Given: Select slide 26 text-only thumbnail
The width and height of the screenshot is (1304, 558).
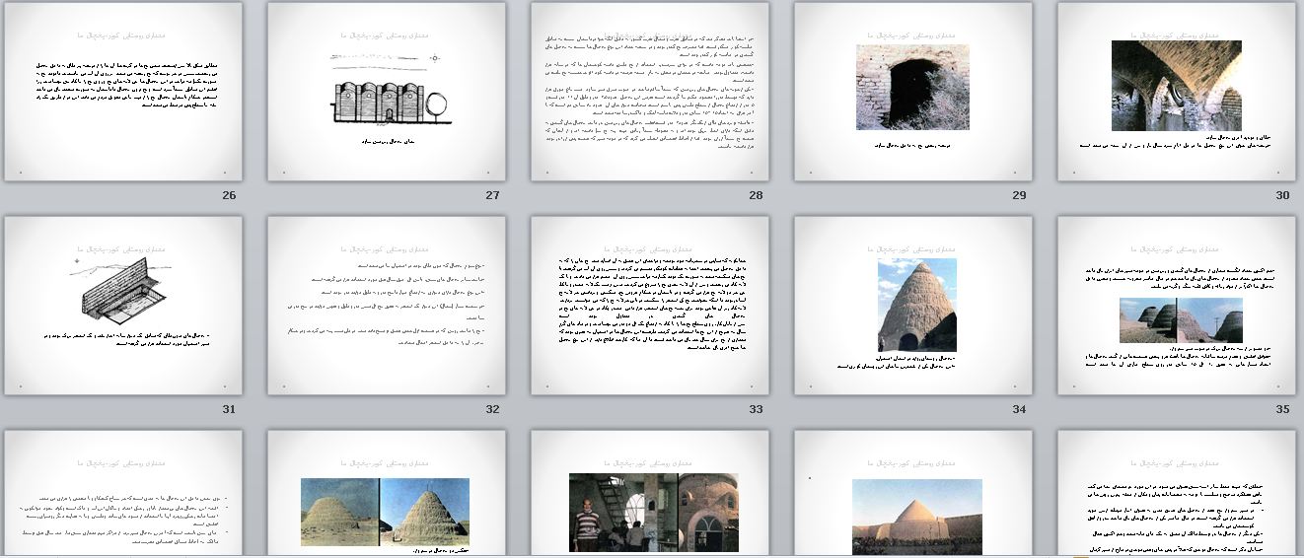Looking at the screenshot, I should tap(123, 92).
